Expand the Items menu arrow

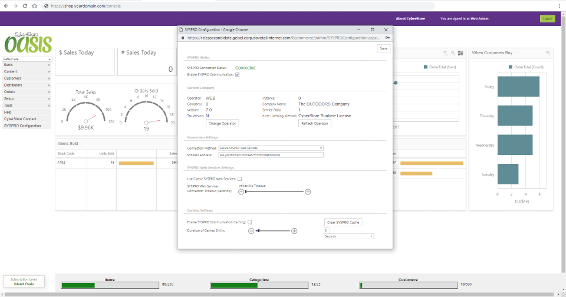pyautogui.click(x=49, y=65)
